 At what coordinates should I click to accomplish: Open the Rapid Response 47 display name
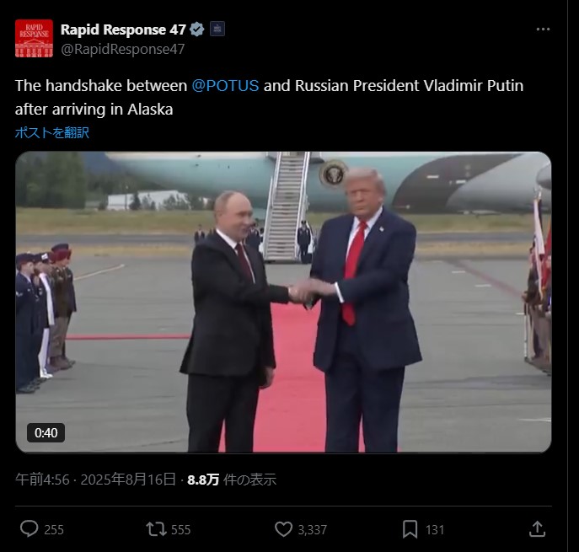point(123,29)
